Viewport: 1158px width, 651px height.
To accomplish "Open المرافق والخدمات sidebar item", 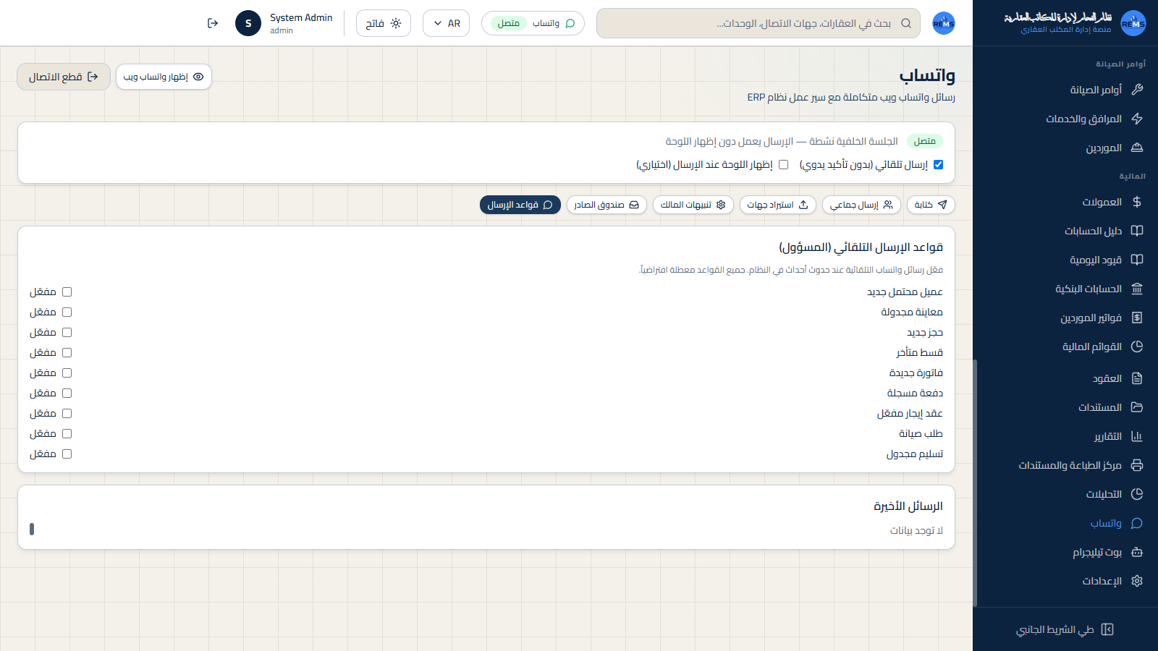I will 1065,119.
